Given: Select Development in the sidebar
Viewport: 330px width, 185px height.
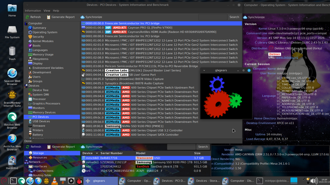Looking at the screenshot, I should tap(42, 72).
